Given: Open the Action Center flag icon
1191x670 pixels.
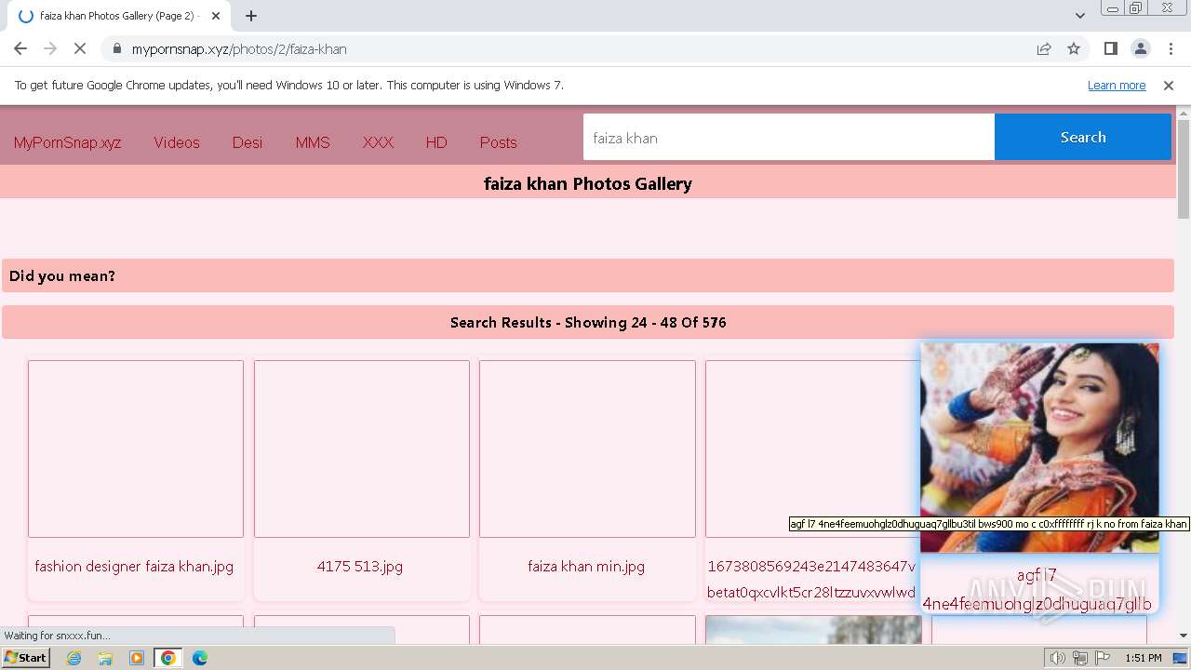Looking at the screenshot, I should pos(1102,658).
